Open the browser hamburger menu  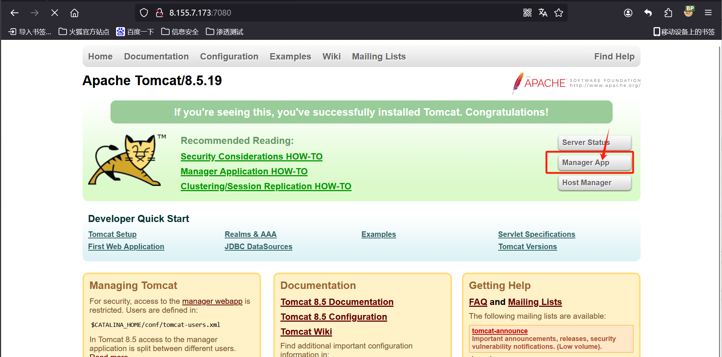point(708,13)
